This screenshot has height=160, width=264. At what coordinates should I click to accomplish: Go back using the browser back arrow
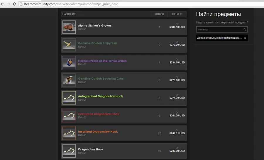[3, 4]
